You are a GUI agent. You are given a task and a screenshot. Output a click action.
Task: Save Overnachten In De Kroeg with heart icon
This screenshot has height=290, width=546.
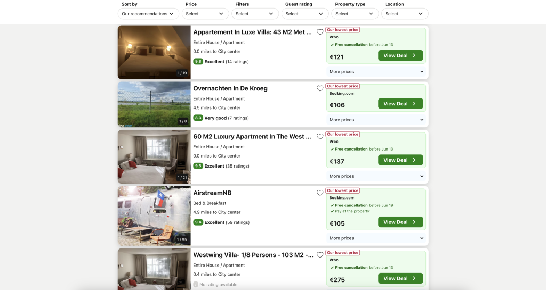(x=320, y=88)
